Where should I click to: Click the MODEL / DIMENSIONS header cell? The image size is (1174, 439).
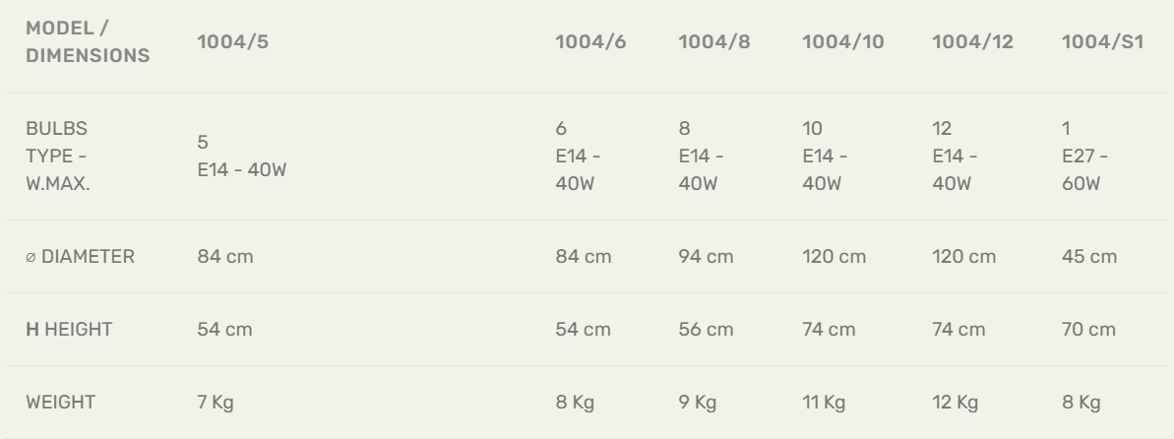[x=88, y=42]
